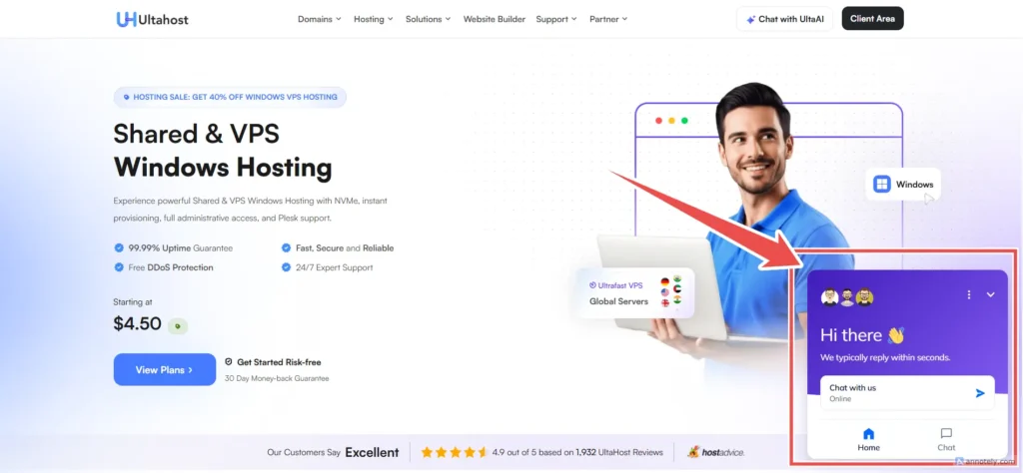
Task: Expand the Support navigation menu
Action: [555, 19]
